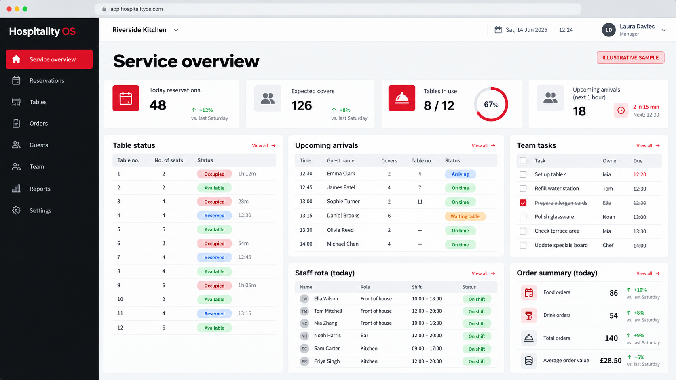Viewport: 676px width, 380px height.
Task: Click the bar chart icon for Reports
Action: tap(16, 189)
